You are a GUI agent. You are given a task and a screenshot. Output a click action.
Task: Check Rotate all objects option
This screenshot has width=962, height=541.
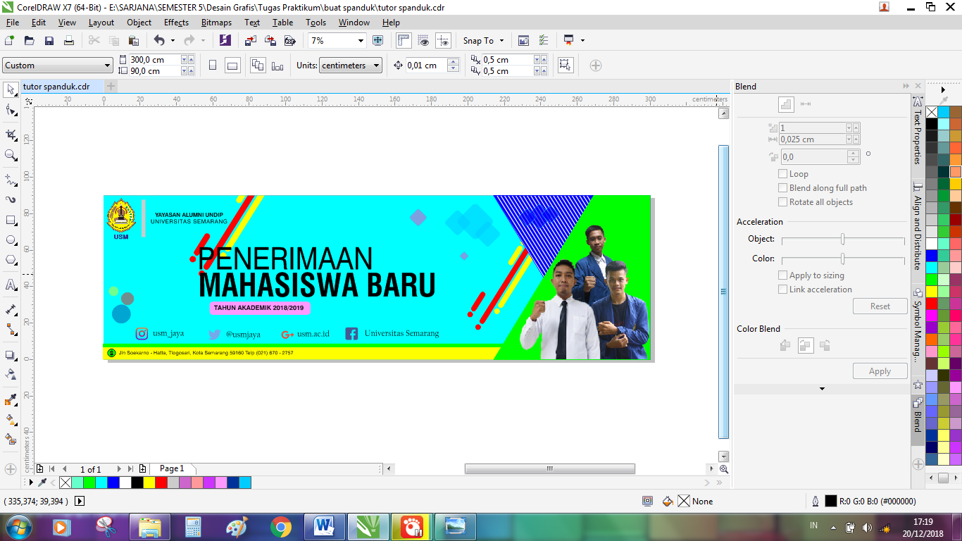click(782, 202)
